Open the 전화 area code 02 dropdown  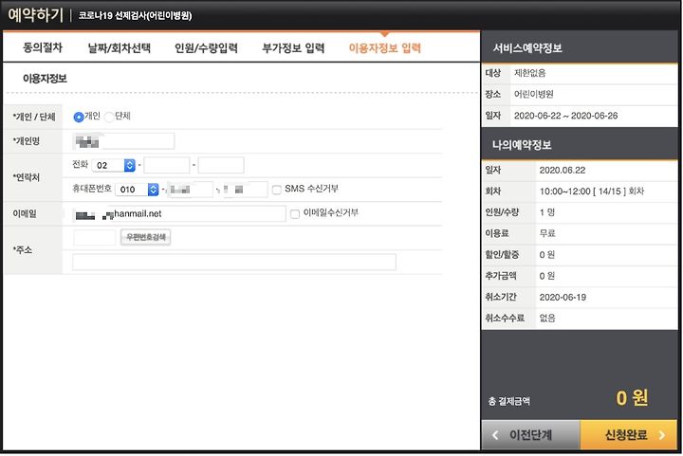[x=114, y=165]
